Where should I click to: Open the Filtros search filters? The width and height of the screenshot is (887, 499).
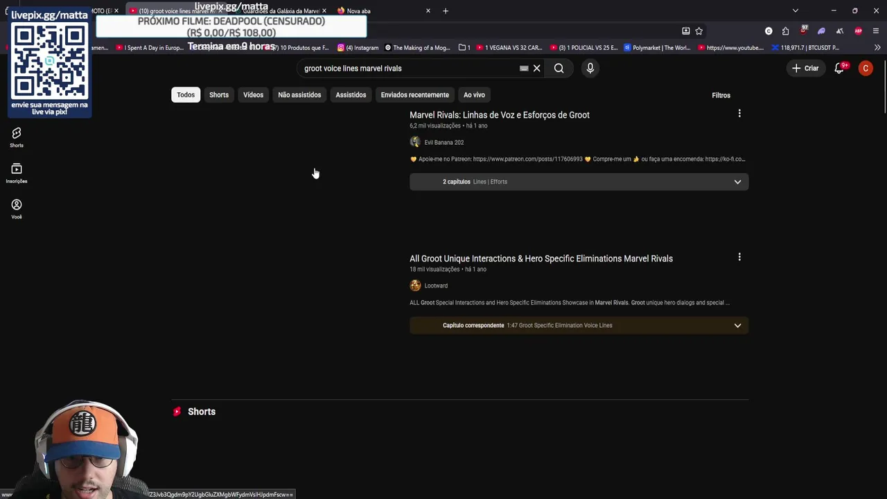tap(721, 95)
